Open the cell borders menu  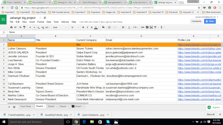(x=109, y=27)
